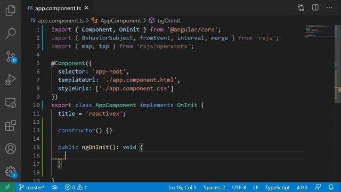Click line number 10 in the gutter
341x192 pixels.
pyautogui.click(x=36, y=105)
